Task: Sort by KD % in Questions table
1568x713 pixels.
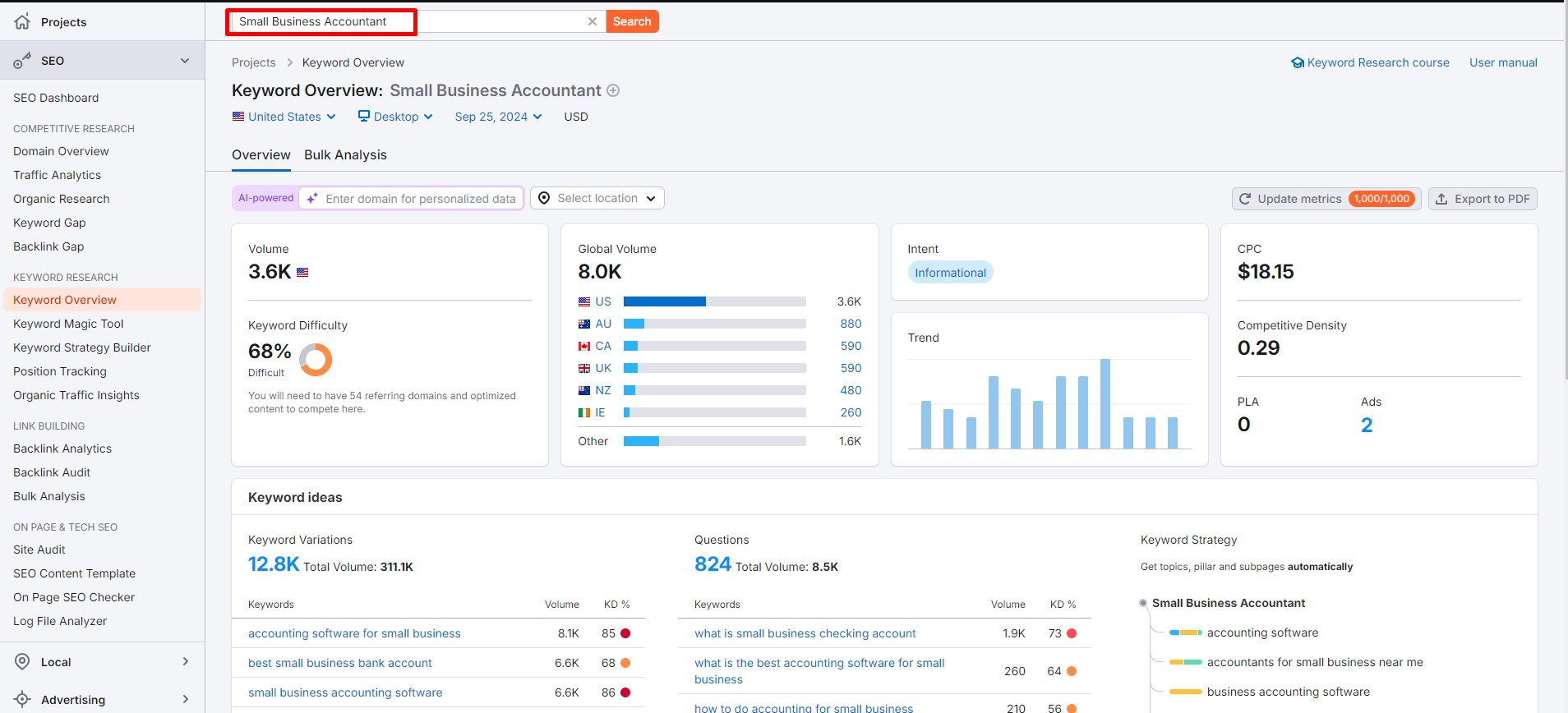Action: click(1063, 605)
